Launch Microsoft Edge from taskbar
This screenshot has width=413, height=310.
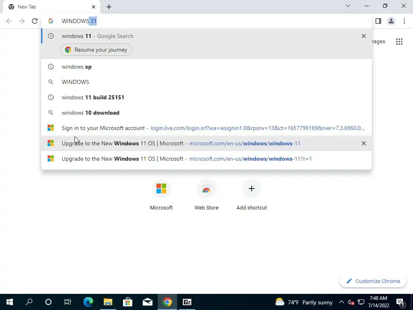point(88,302)
